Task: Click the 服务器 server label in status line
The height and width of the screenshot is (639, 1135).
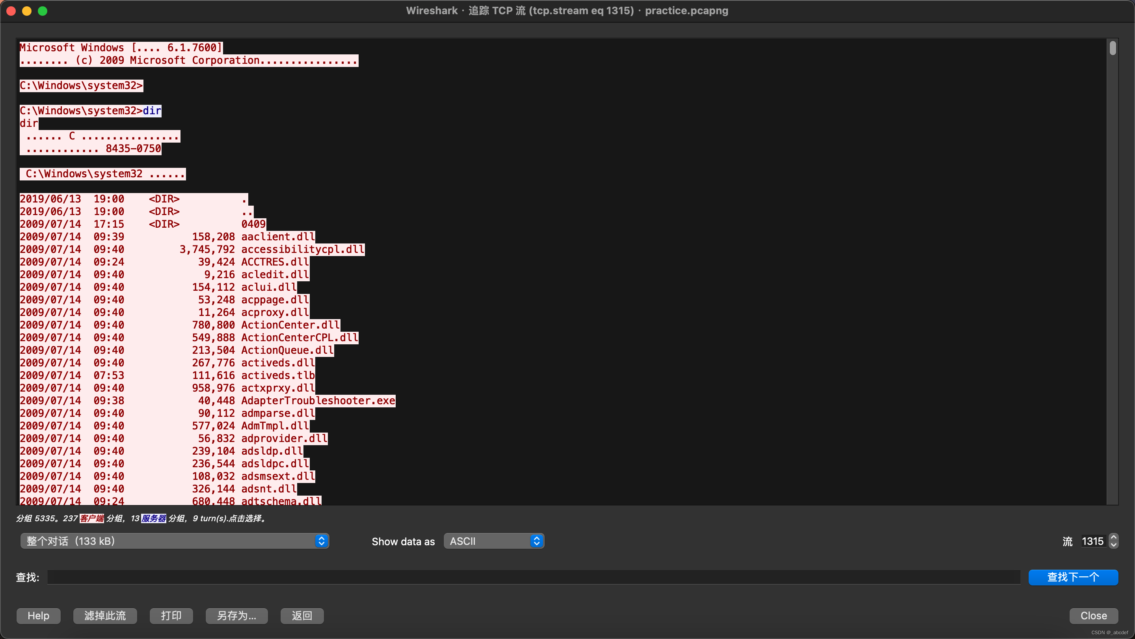Action: (x=153, y=518)
